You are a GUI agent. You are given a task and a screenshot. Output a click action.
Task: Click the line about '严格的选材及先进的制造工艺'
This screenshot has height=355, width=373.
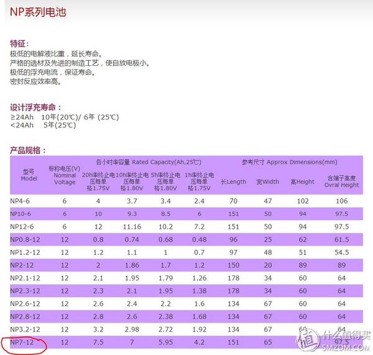coord(80,63)
